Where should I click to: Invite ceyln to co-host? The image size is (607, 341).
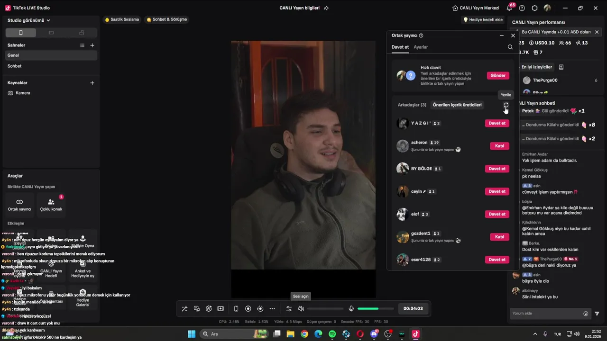tap(497, 191)
